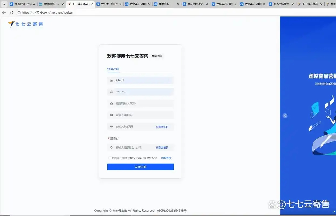Click the user icon in the username field

point(111,80)
